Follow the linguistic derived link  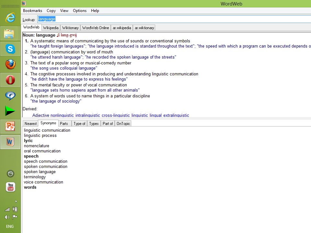tap(140, 115)
